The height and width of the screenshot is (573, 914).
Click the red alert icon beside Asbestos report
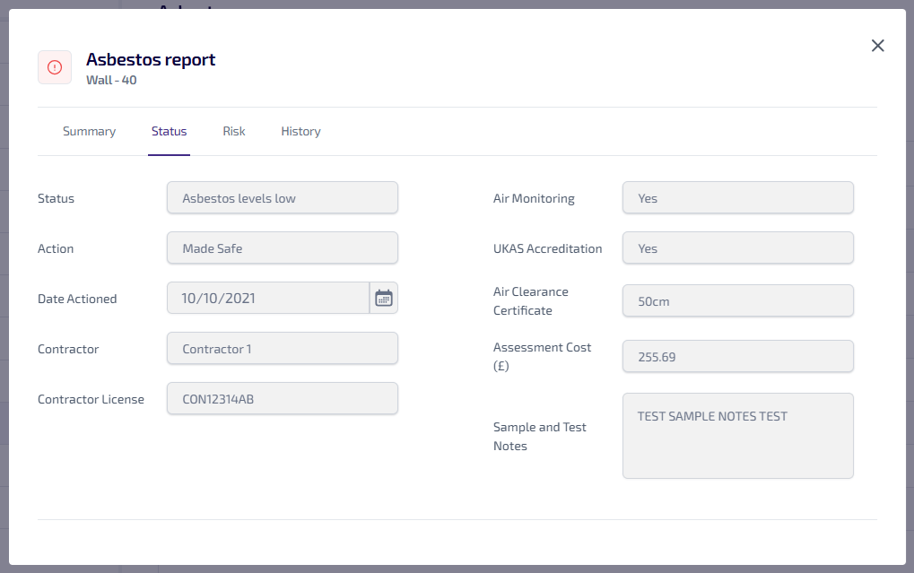point(55,67)
